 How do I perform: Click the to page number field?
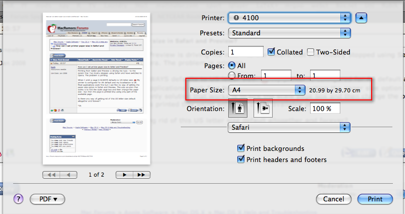[x=325, y=75]
